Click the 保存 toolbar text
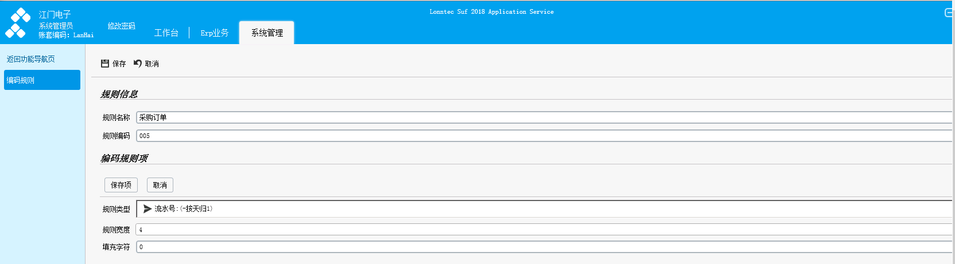Image resolution: width=955 pixels, height=264 pixels. point(119,64)
